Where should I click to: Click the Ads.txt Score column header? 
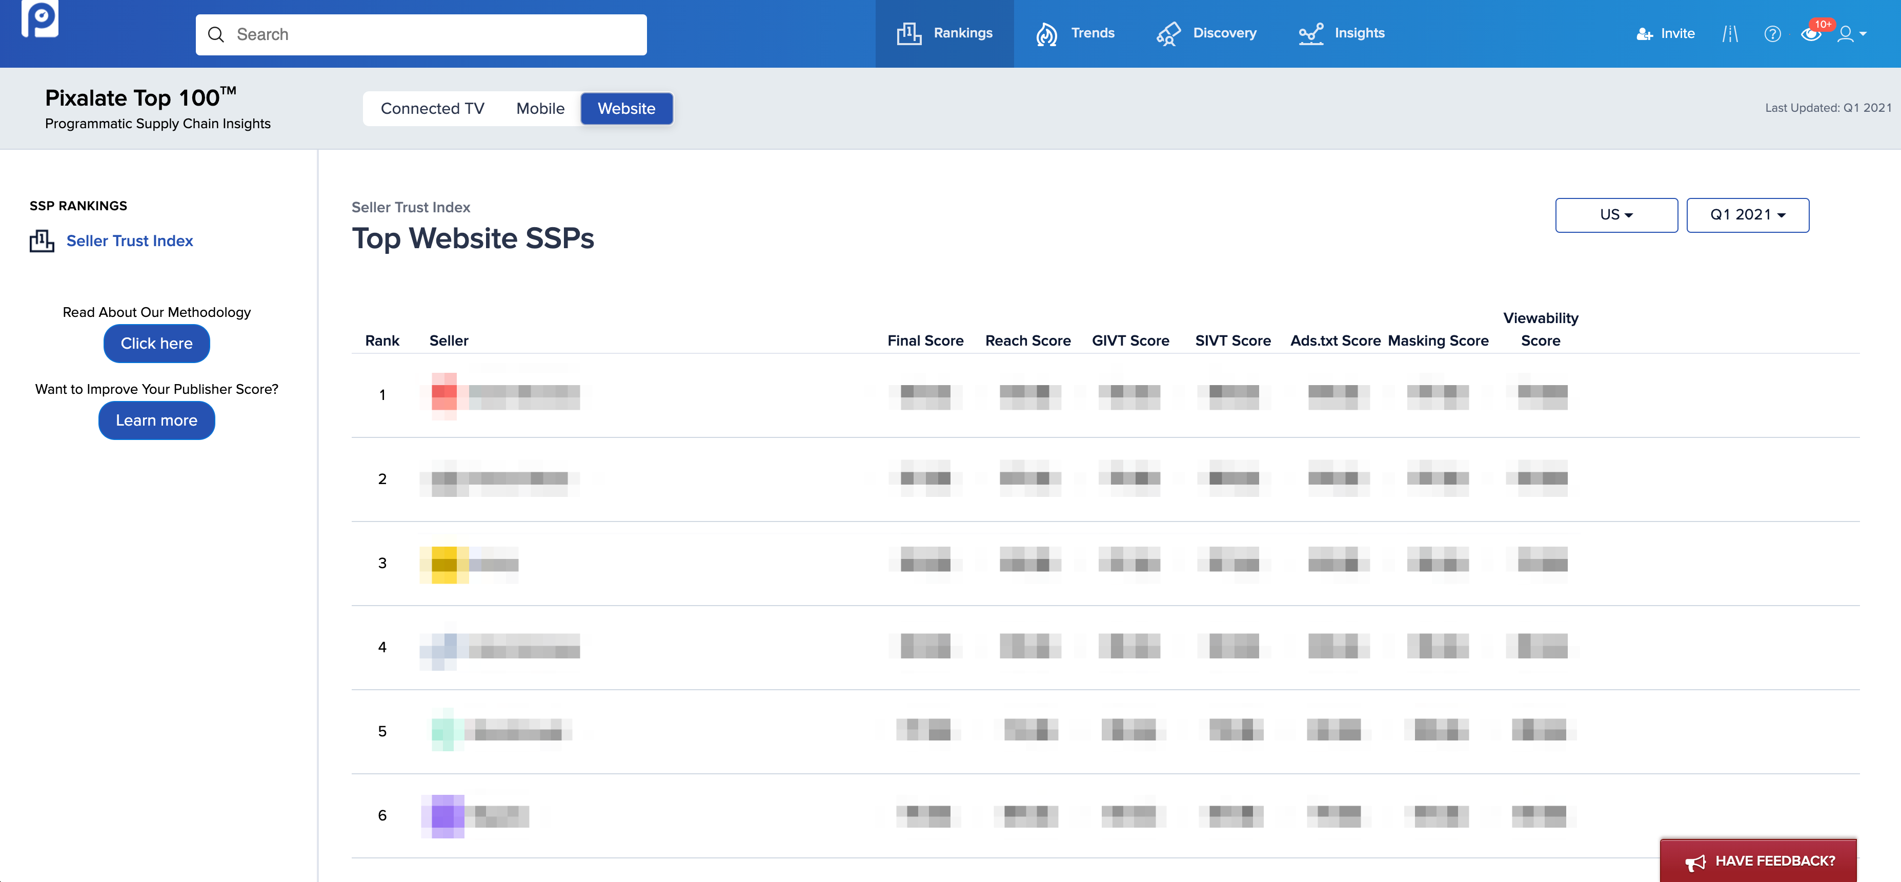click(1336, 340)
